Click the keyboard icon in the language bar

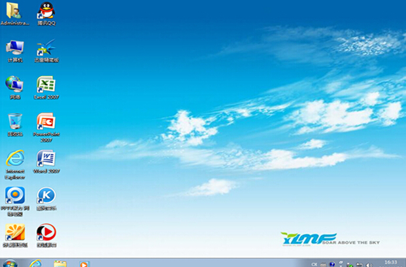click(323, 264)
